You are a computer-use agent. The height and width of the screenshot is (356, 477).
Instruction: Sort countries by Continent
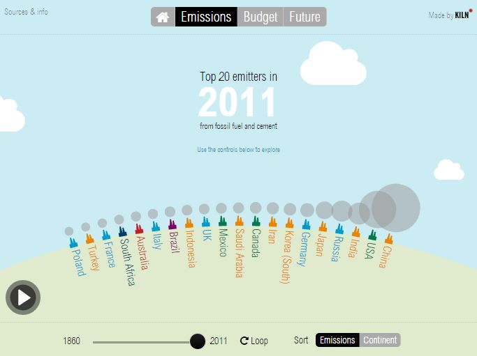[x=380, y=340]
